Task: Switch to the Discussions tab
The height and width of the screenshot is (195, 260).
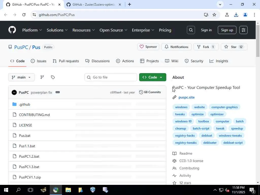Action: (97, 61)
